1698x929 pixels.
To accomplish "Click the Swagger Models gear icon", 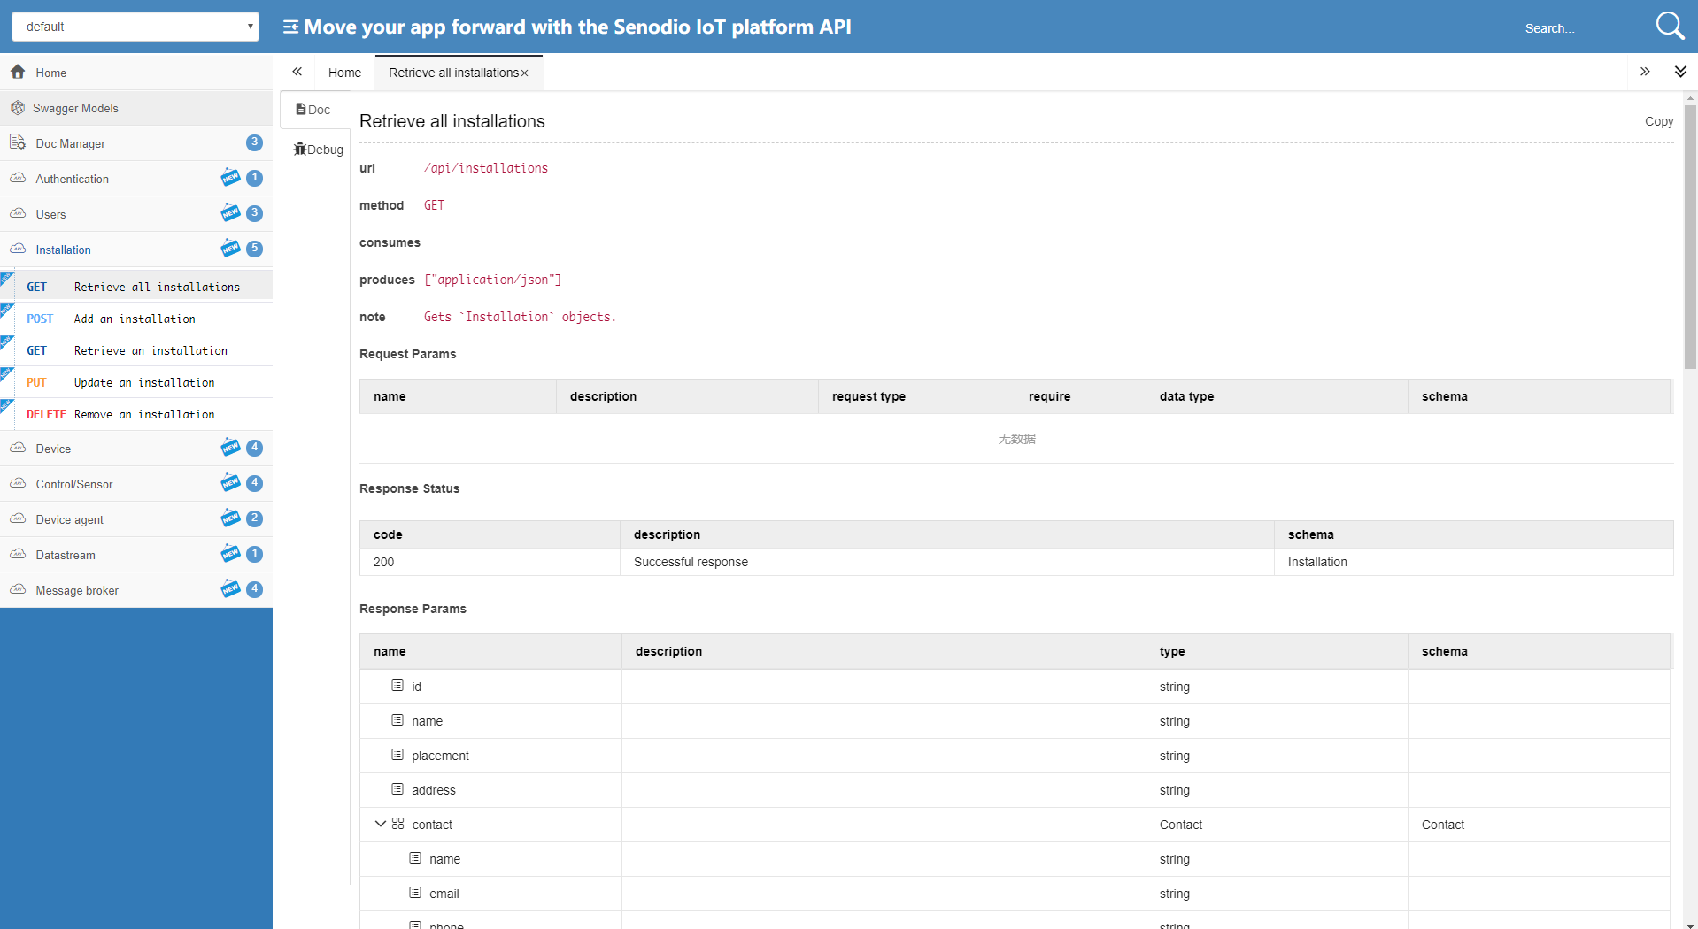I will point(17,107).
